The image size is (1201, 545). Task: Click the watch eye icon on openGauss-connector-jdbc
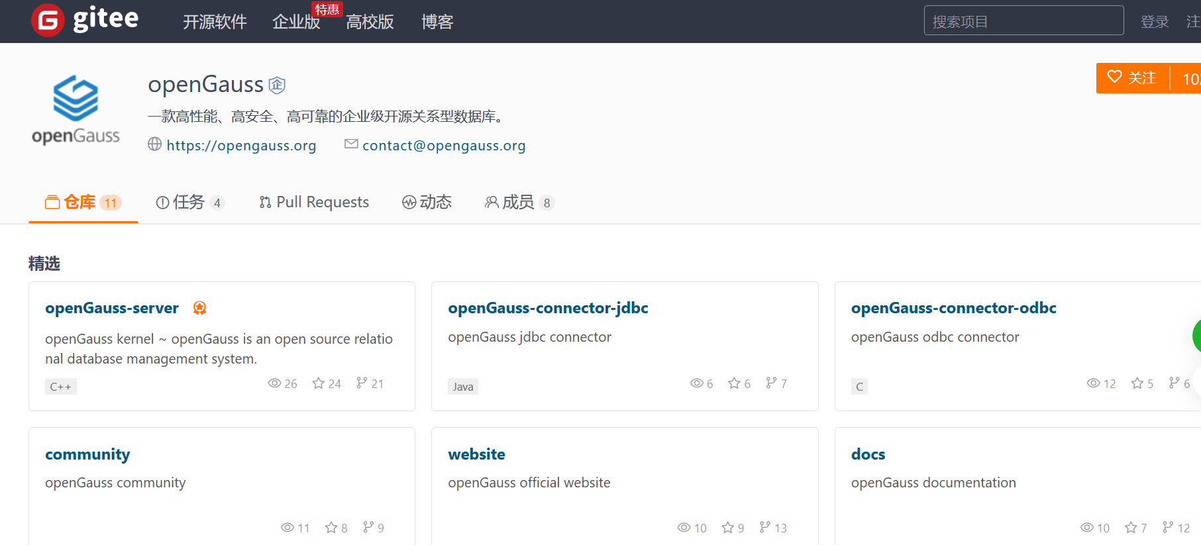[696, 383]
